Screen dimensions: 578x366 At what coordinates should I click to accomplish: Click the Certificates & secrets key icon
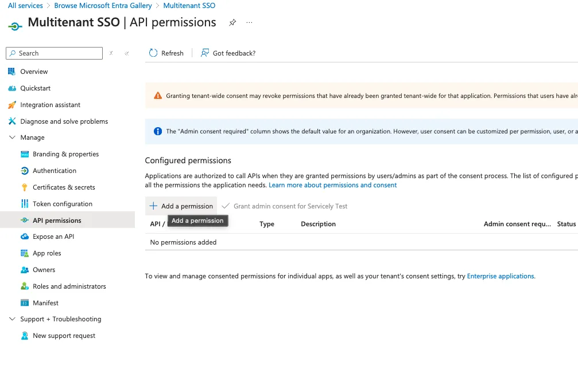click(x=25, y=187)
